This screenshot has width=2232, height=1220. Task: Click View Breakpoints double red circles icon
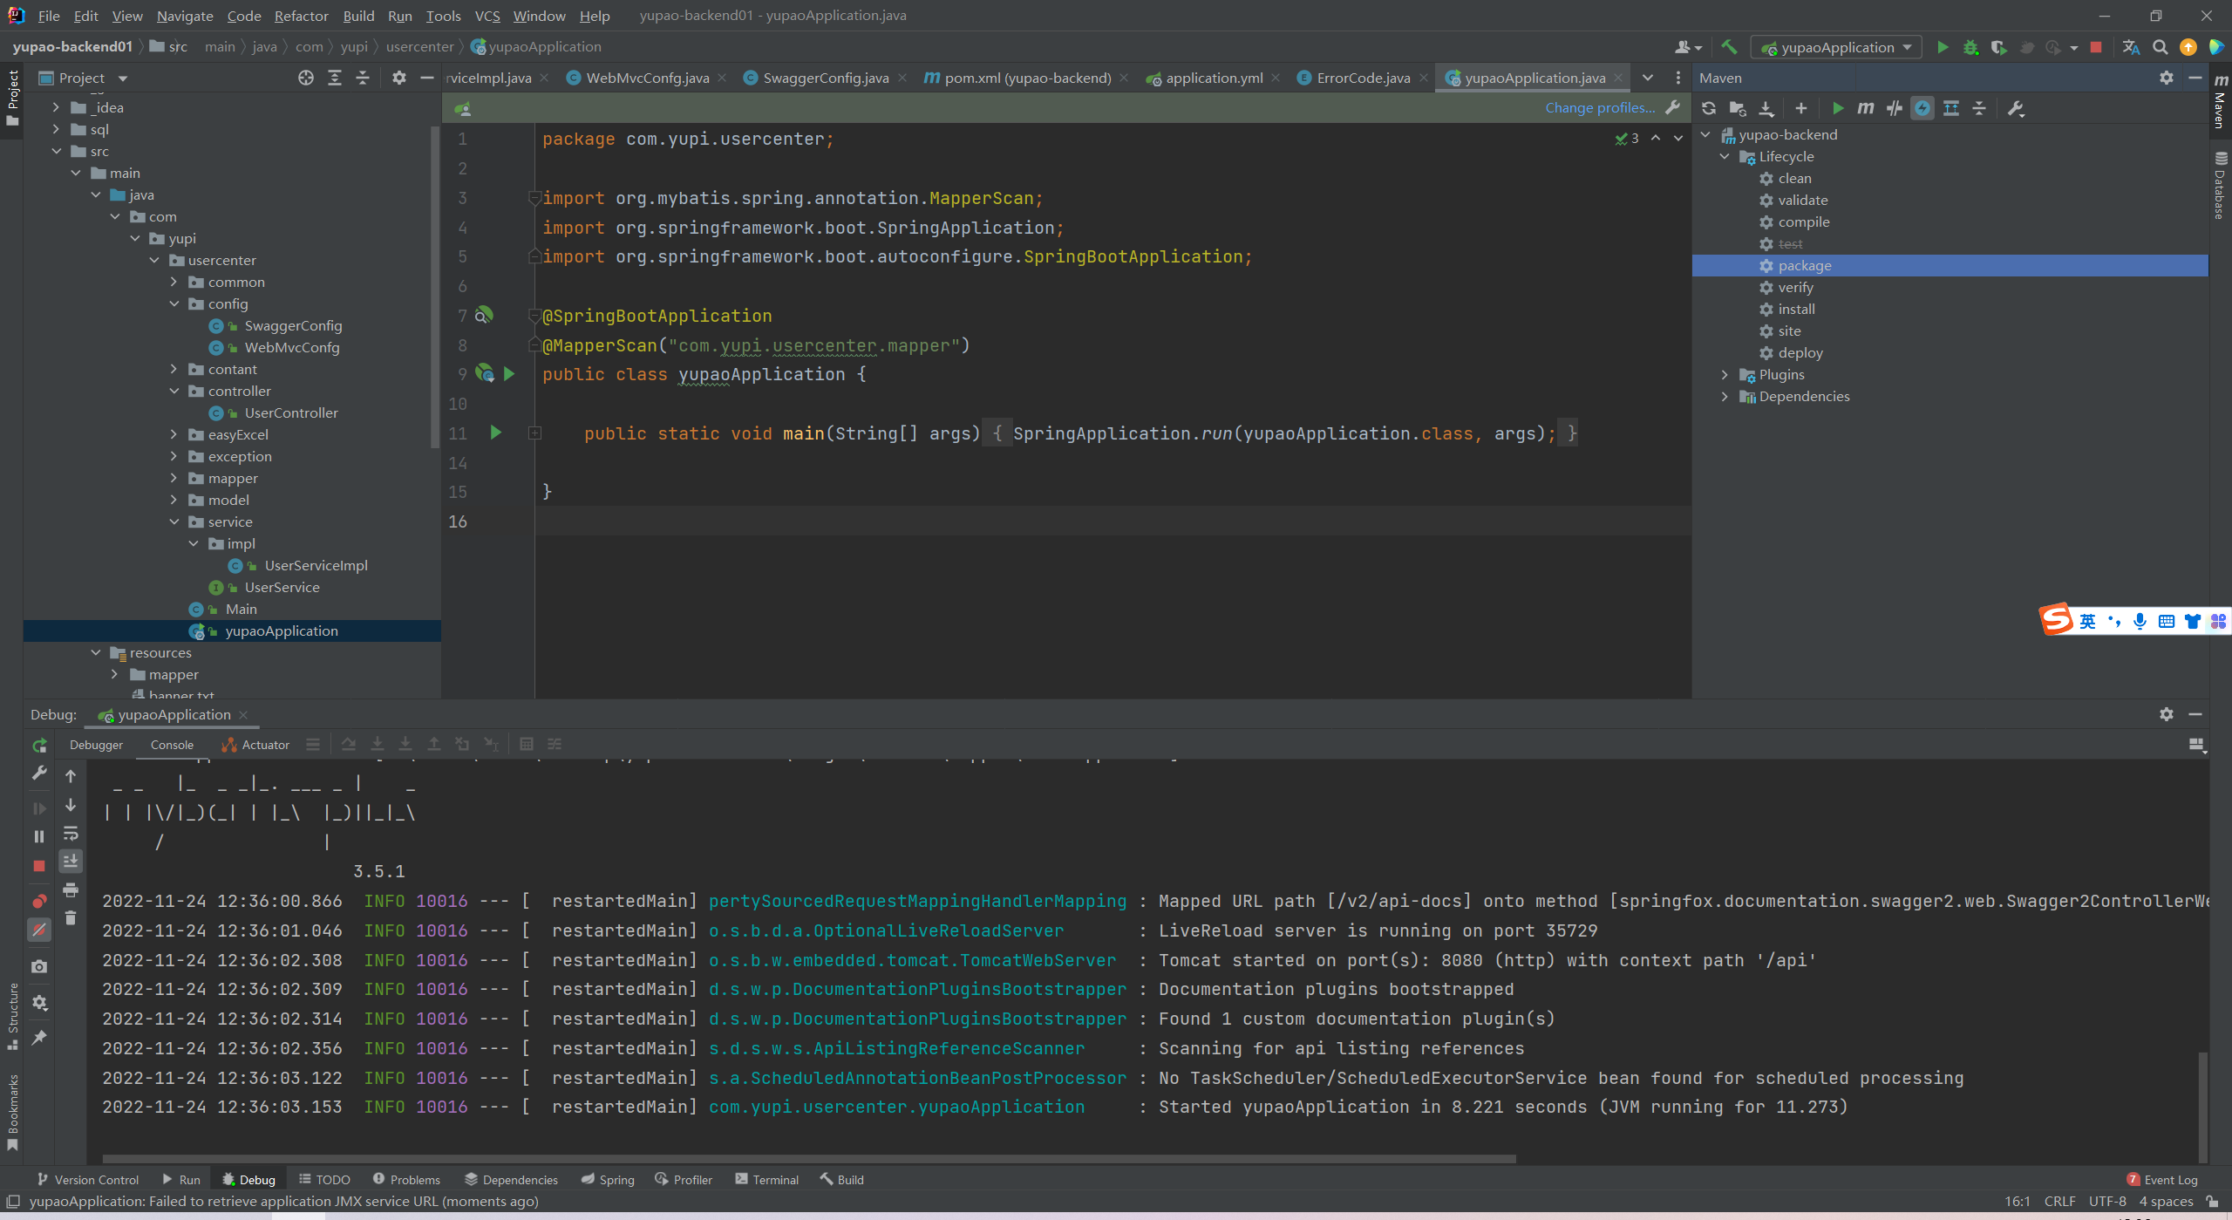point(39,901)
